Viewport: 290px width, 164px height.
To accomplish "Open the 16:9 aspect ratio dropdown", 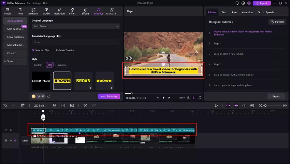I will 181,98.
